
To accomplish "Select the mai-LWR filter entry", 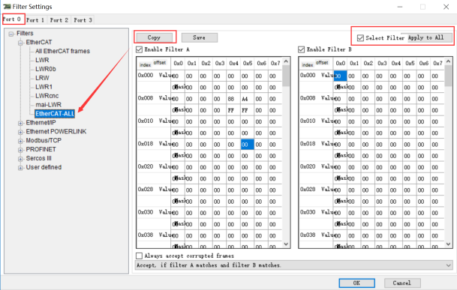I will [x=48, y=105].
